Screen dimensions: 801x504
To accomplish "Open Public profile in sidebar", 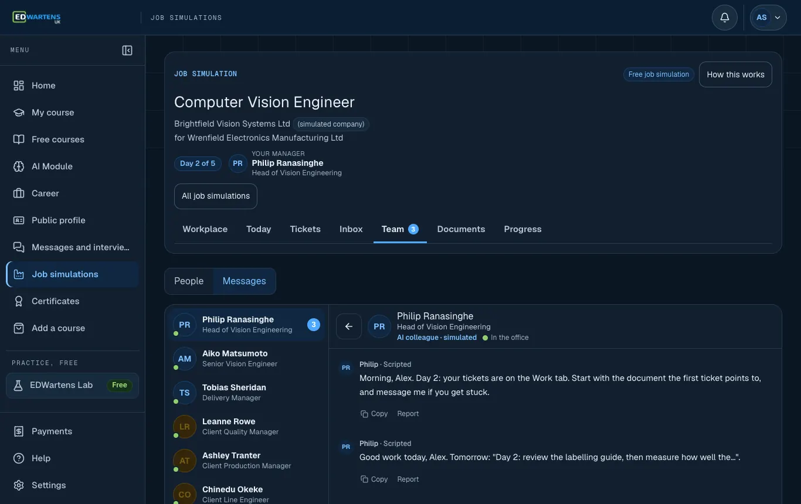I will pyautogui.click(x=73, y=220).
